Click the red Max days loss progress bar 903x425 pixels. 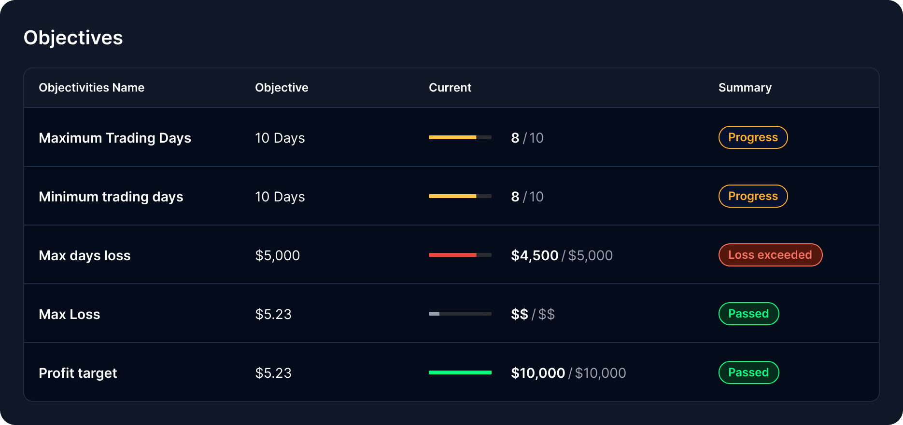460,255
